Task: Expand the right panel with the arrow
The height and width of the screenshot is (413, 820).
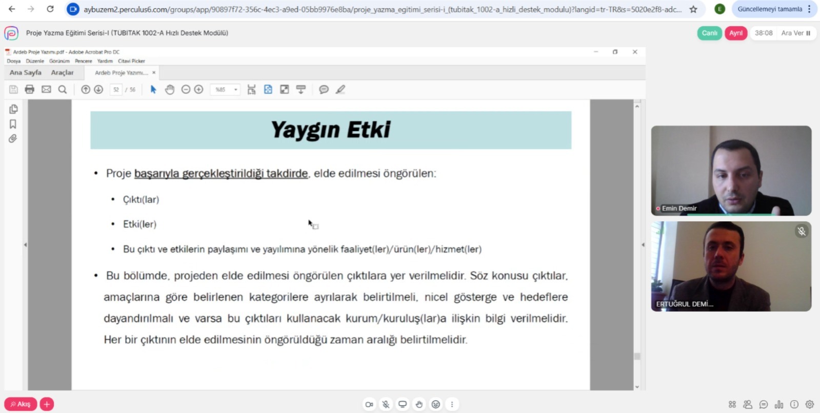Action: coord(643,245)
